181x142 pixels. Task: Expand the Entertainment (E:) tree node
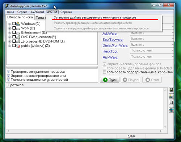[9, 33]
